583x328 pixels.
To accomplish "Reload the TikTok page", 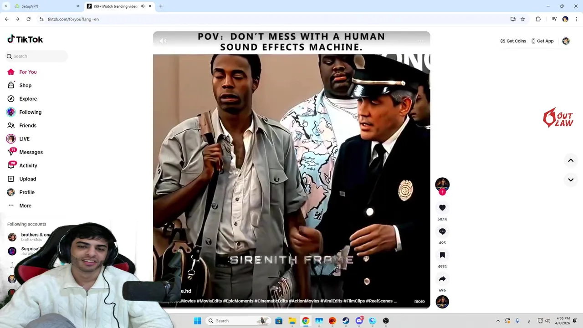I will click(28, 19).
